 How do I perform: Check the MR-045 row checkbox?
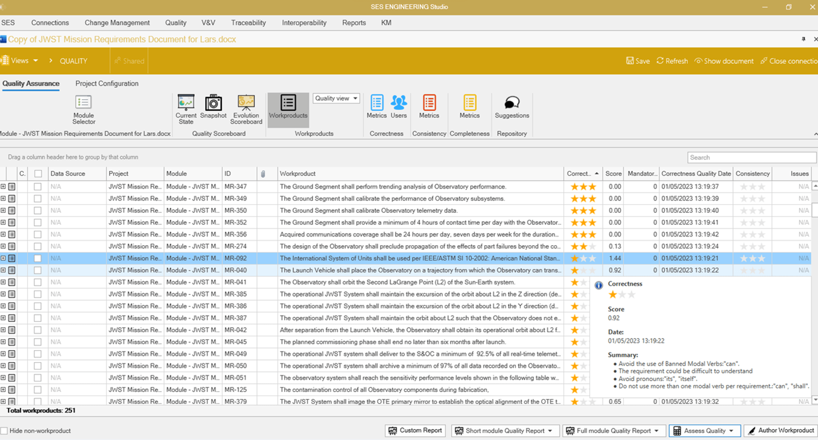pyautogui.click(x=37, y=342)
